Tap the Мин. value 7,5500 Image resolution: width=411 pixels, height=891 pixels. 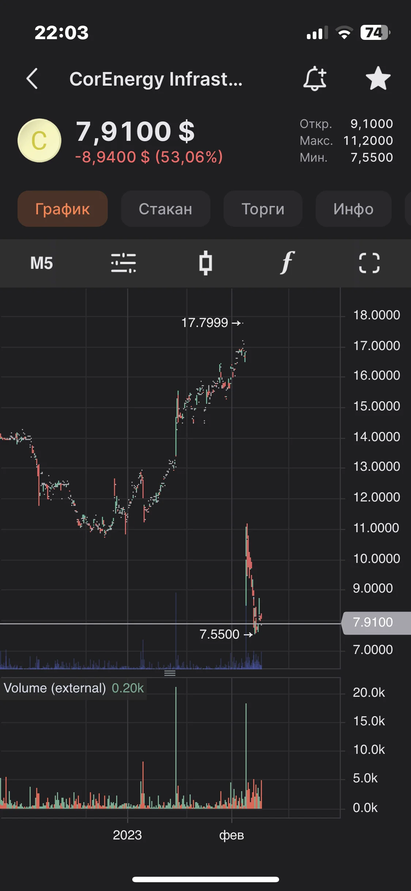[372, 157]
